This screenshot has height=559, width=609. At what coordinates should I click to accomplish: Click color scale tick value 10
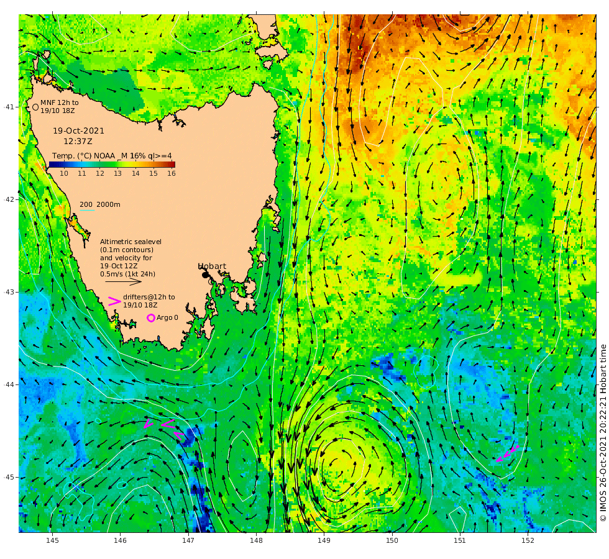64,173
